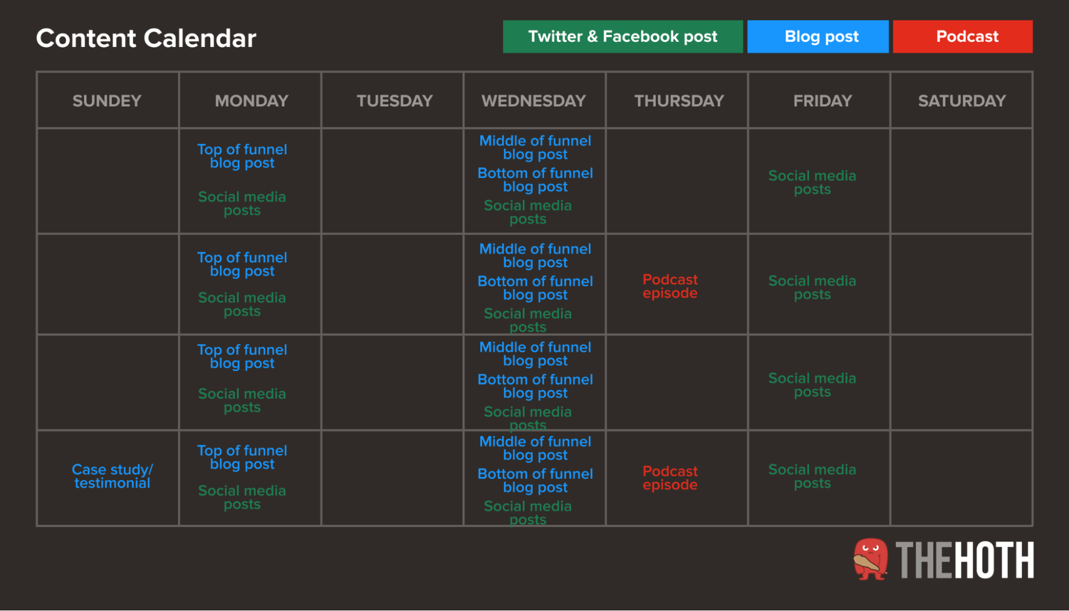Open first Friday's Social media posts entry

(812, 182)
